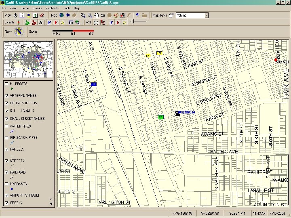This screenshot has width=291, height=218.
Task: Click the green find magnifier icon in Events toolbar
Action: pyautogui.click(x=77, y=23)
